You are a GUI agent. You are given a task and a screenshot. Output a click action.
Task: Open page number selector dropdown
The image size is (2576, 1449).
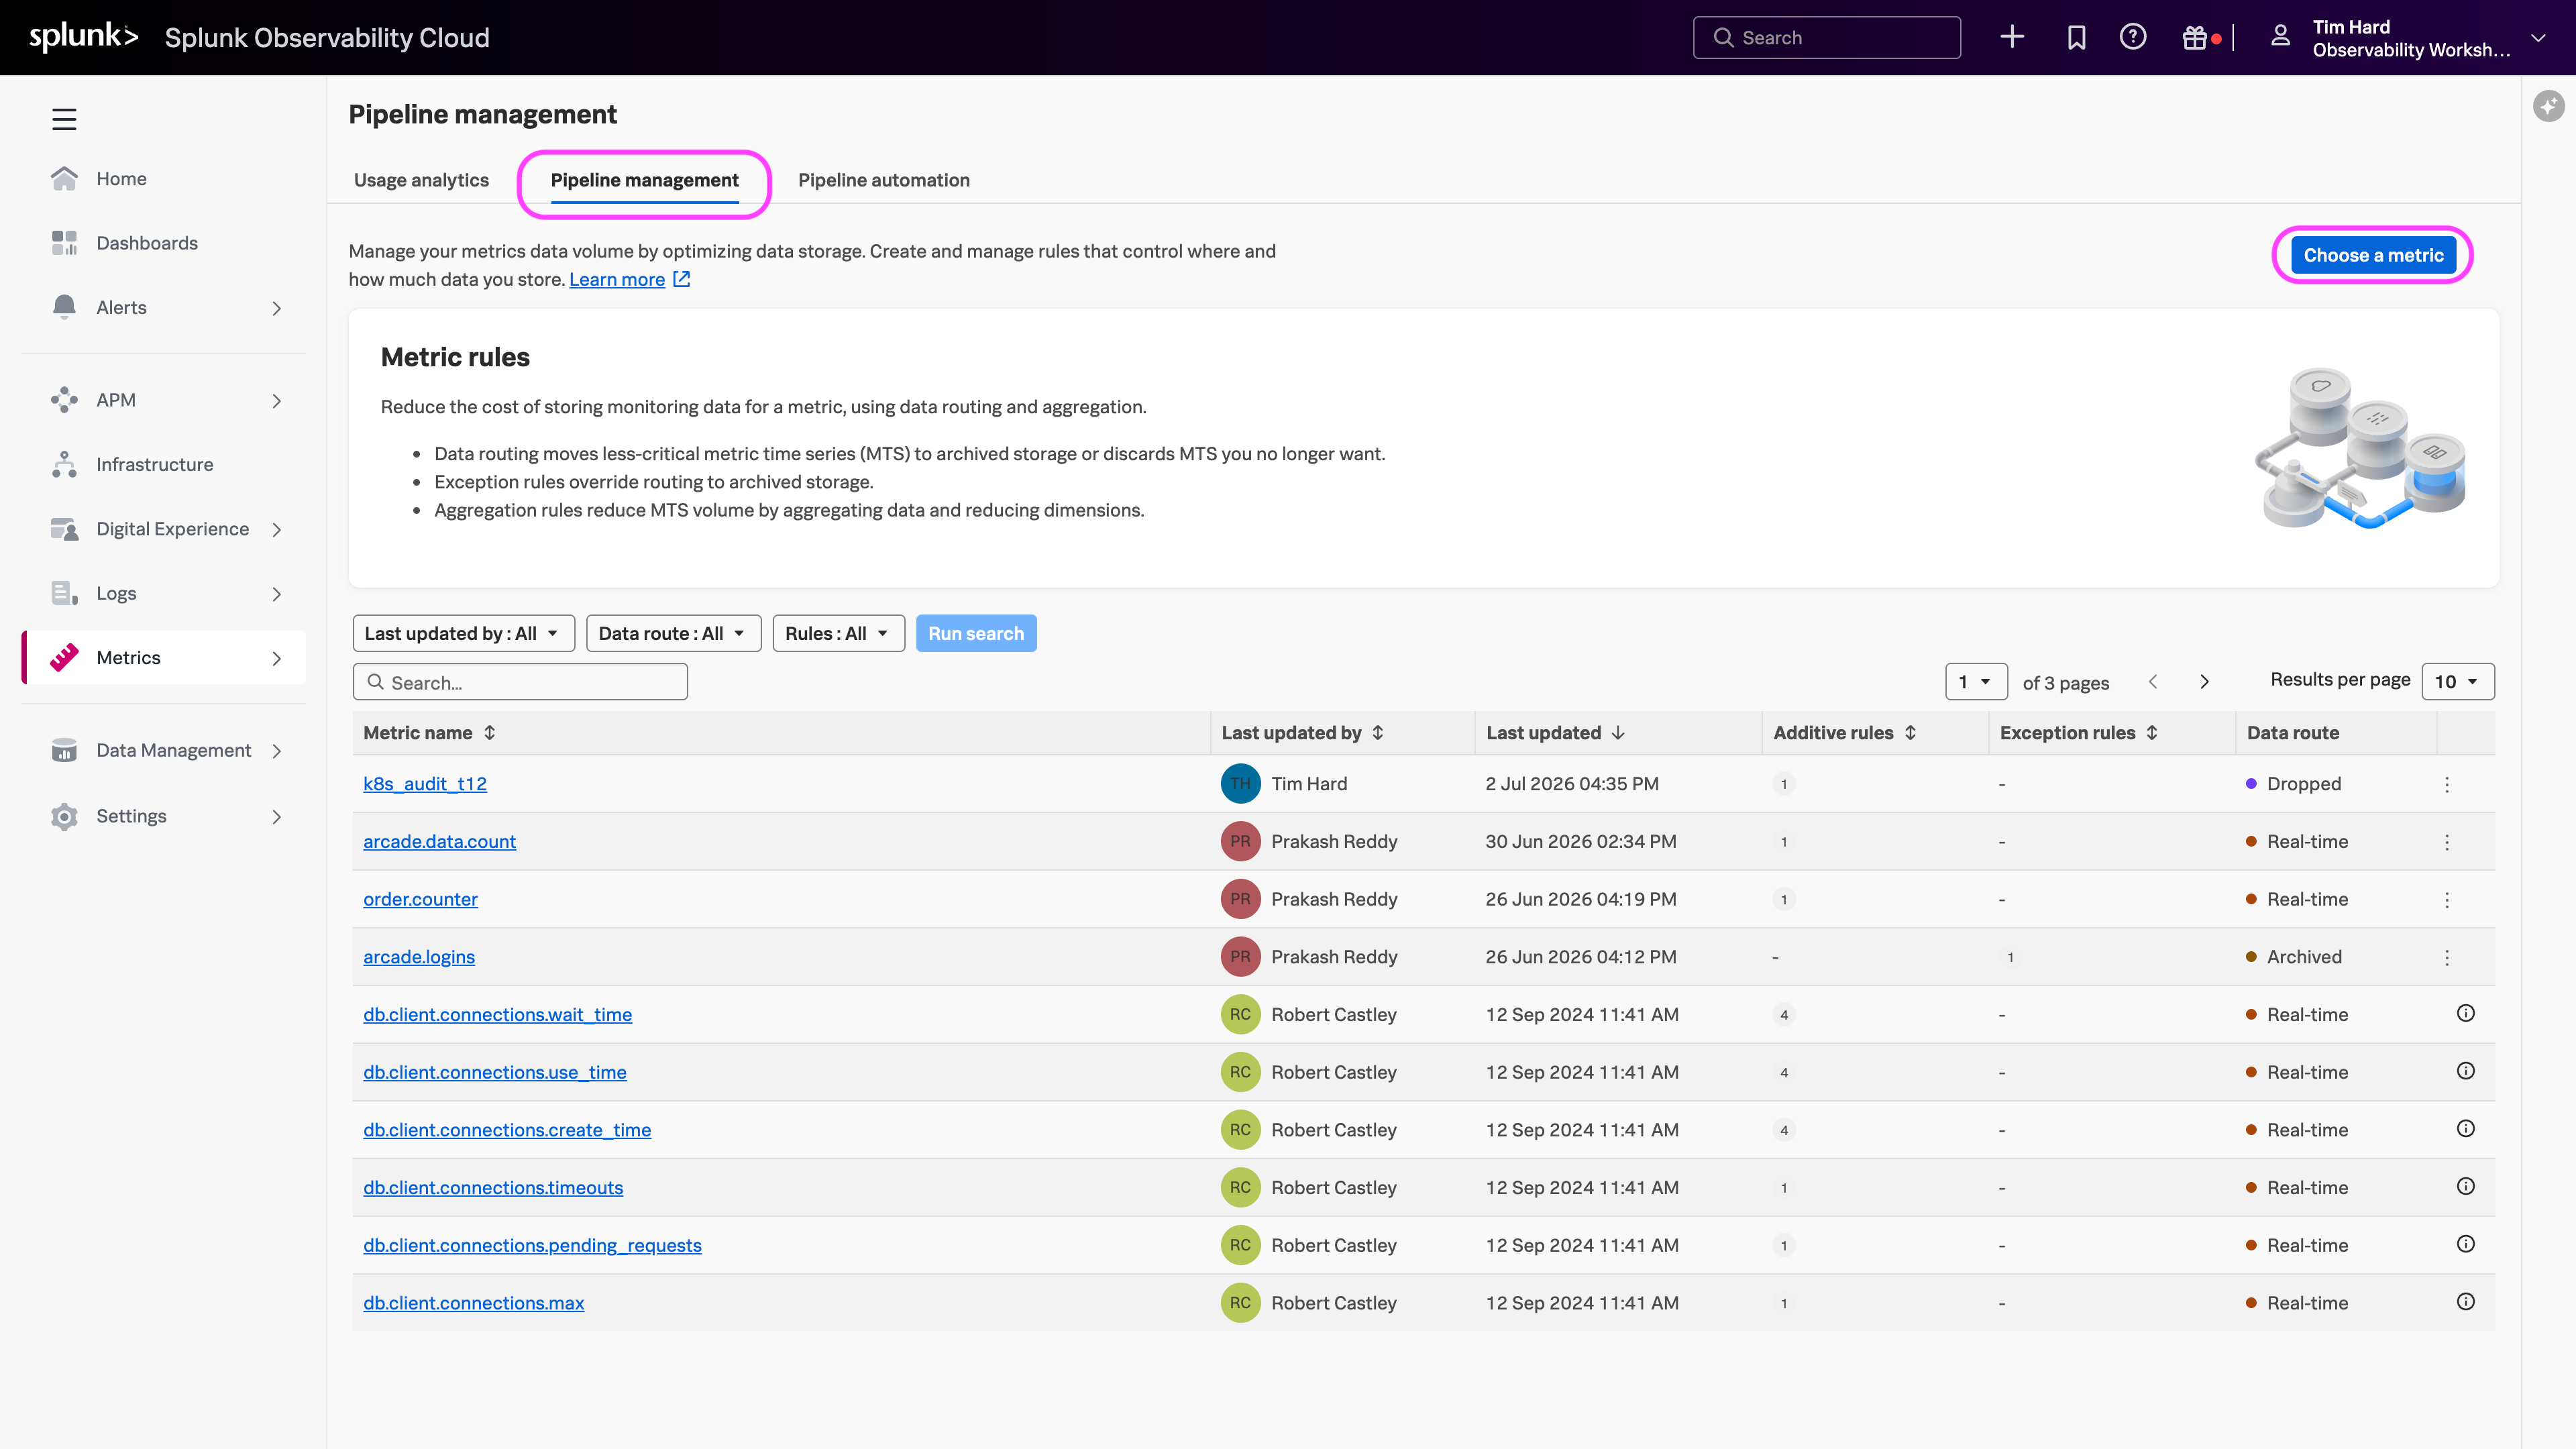[1976, 682]
